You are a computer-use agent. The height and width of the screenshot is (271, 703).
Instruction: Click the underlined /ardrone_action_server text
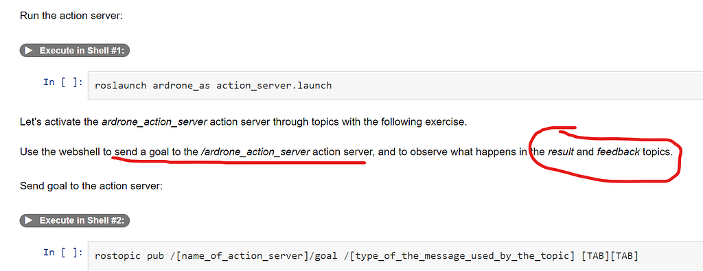256,152
